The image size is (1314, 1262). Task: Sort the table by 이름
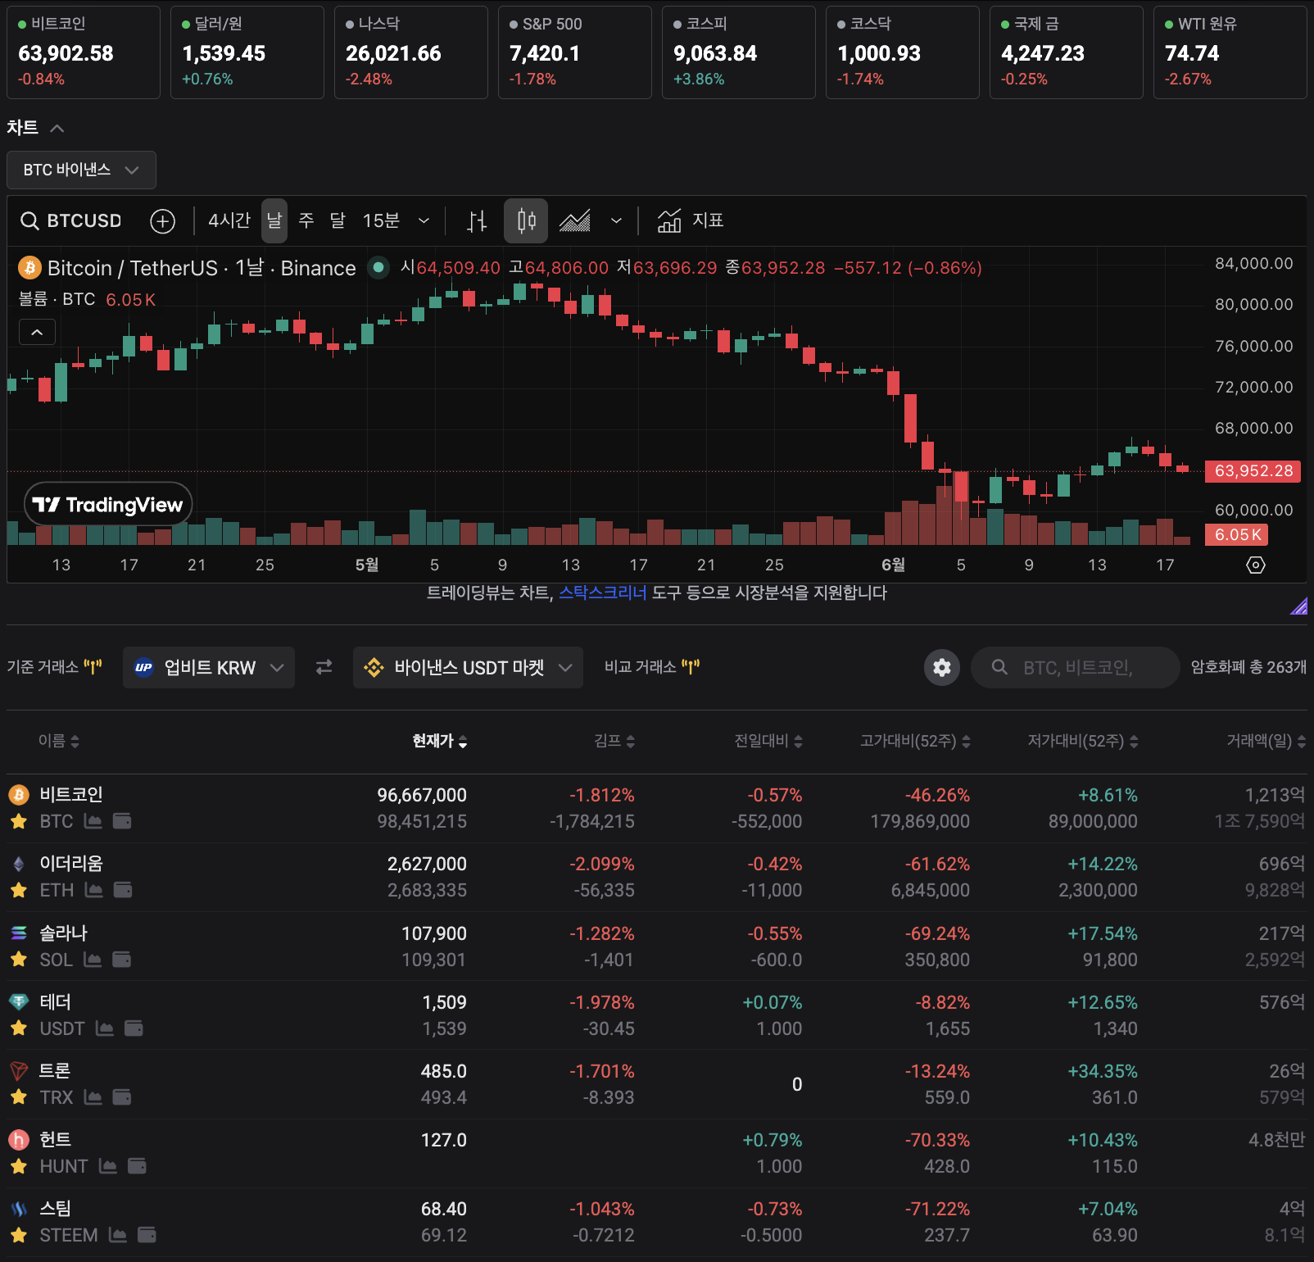coord(59,742)
